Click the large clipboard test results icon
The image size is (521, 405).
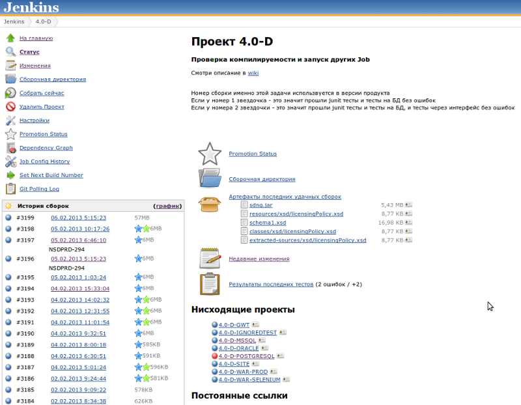210,284
